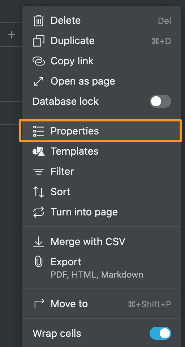The height and width of the screenshot is (347, 185).
Task: Click the plus button beside the menu
Action: [12, 35]
